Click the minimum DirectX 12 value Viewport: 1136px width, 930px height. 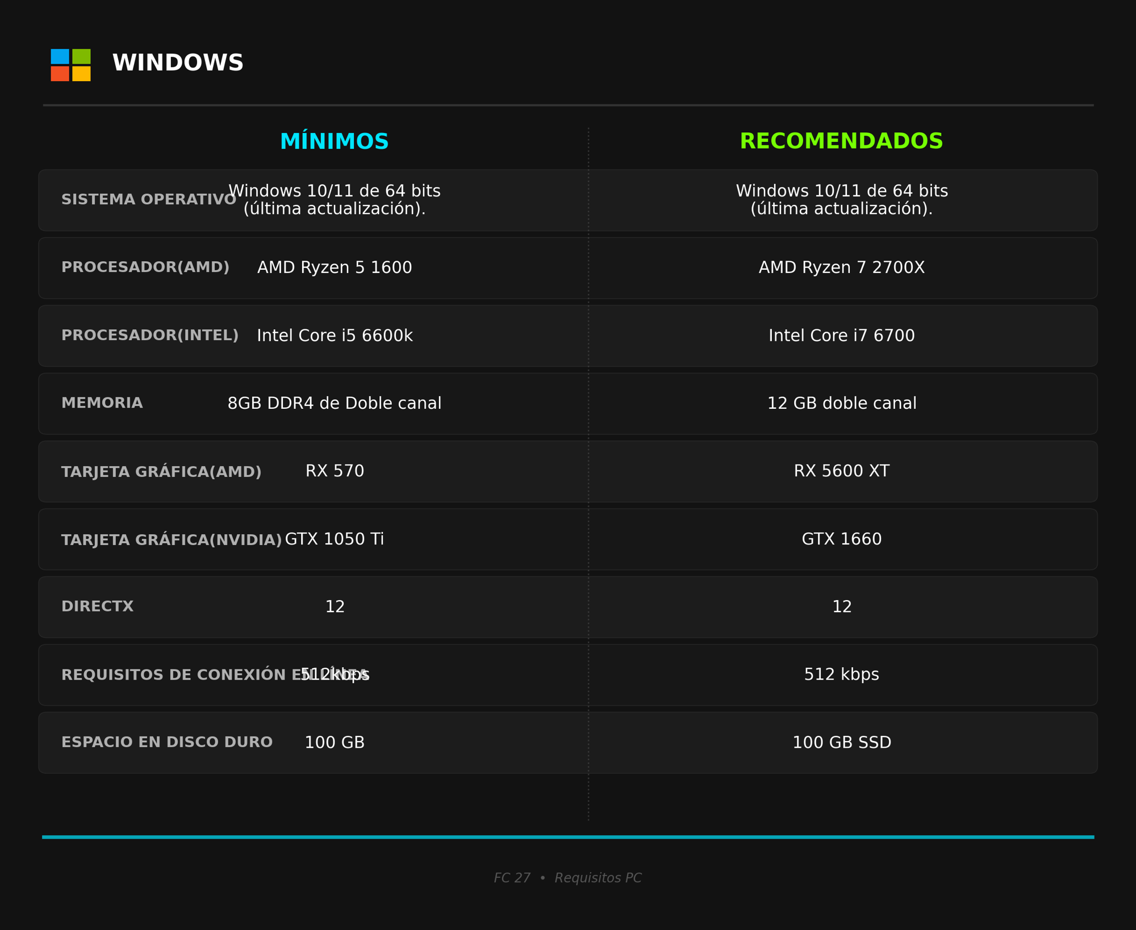335,607
